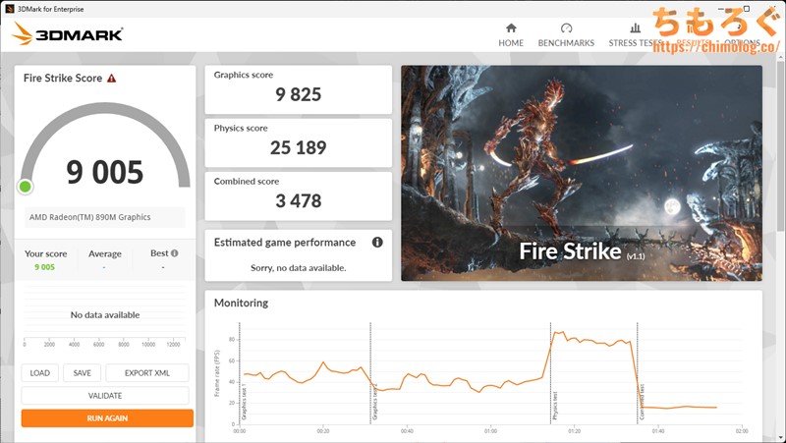Image resolution: width=786 pixels, height=443 pixels.
Task: Select the Graphics test 2 marker in chart
Action: point(371,403)
